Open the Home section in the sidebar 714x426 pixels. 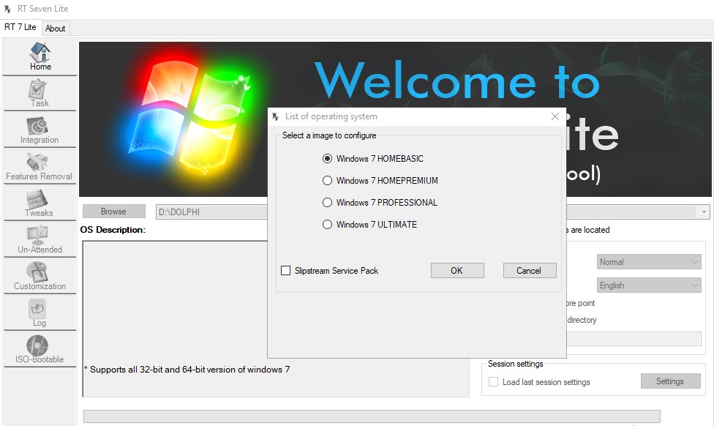pyautogui.click(x=40, y=56)
